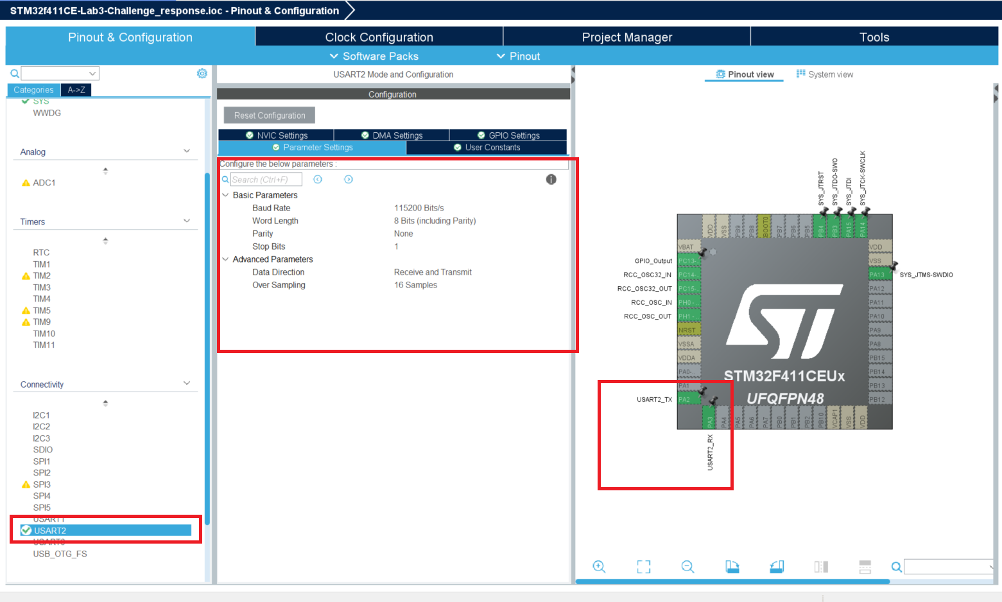
Task: Switch to System view
Action: [825, 74]
